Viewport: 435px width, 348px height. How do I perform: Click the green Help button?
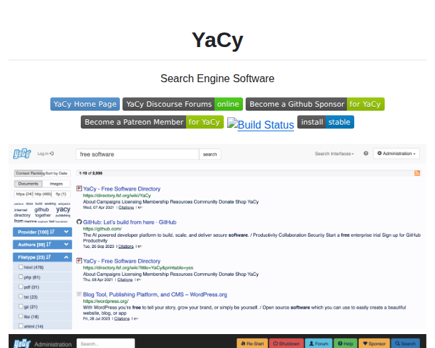click(x=346, y=343)
